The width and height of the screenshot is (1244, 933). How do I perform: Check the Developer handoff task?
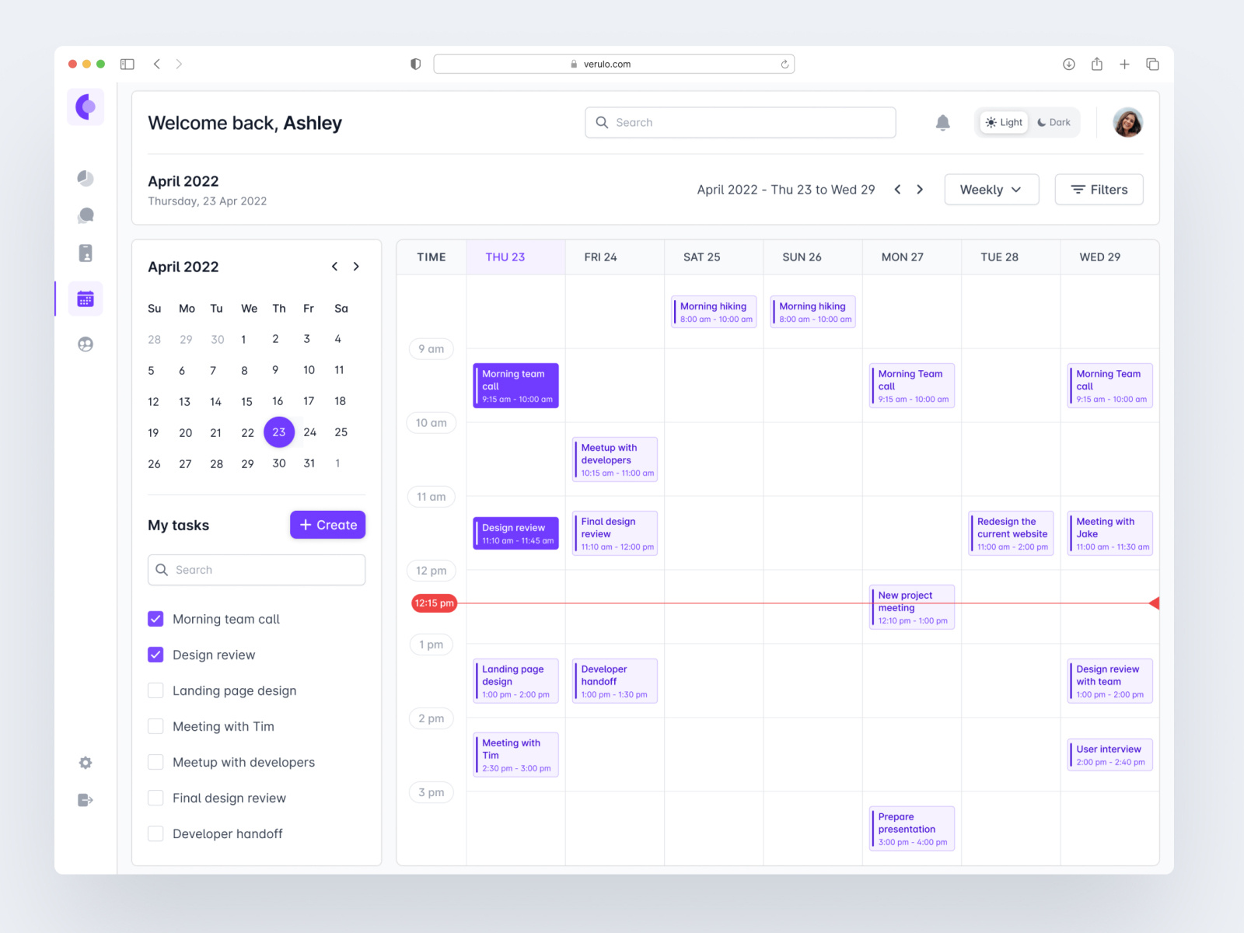click(x=155, y=833)
